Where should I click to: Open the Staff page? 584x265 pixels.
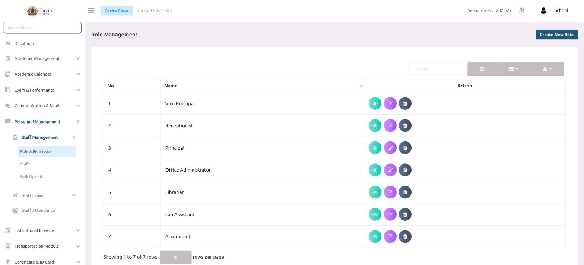point(25,164)
